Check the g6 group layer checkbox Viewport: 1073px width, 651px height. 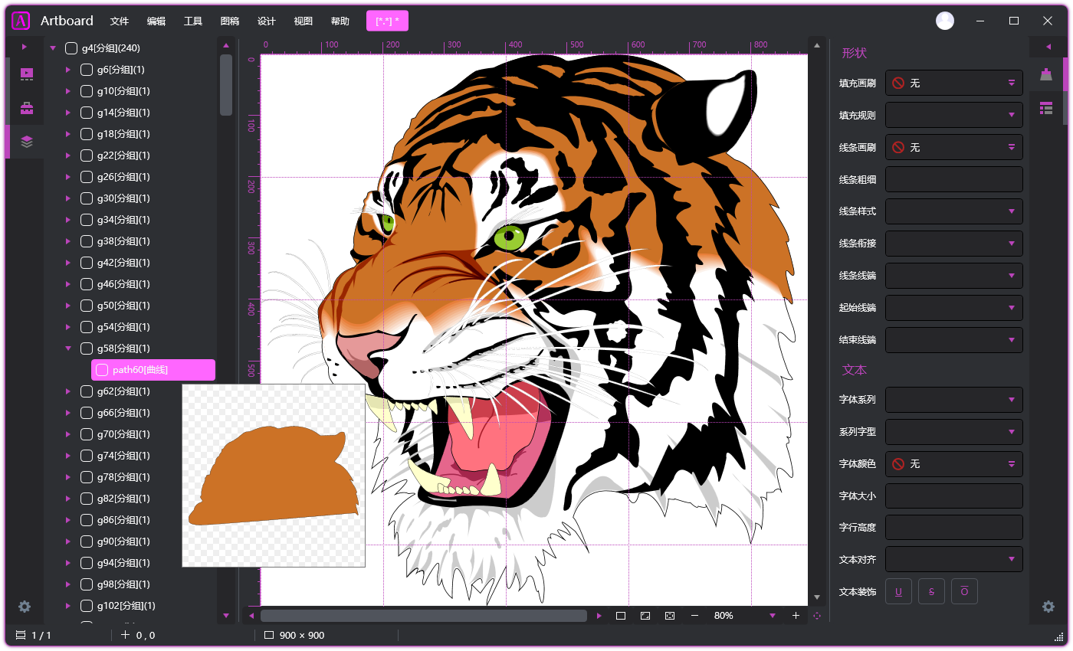tap(87, 70)
